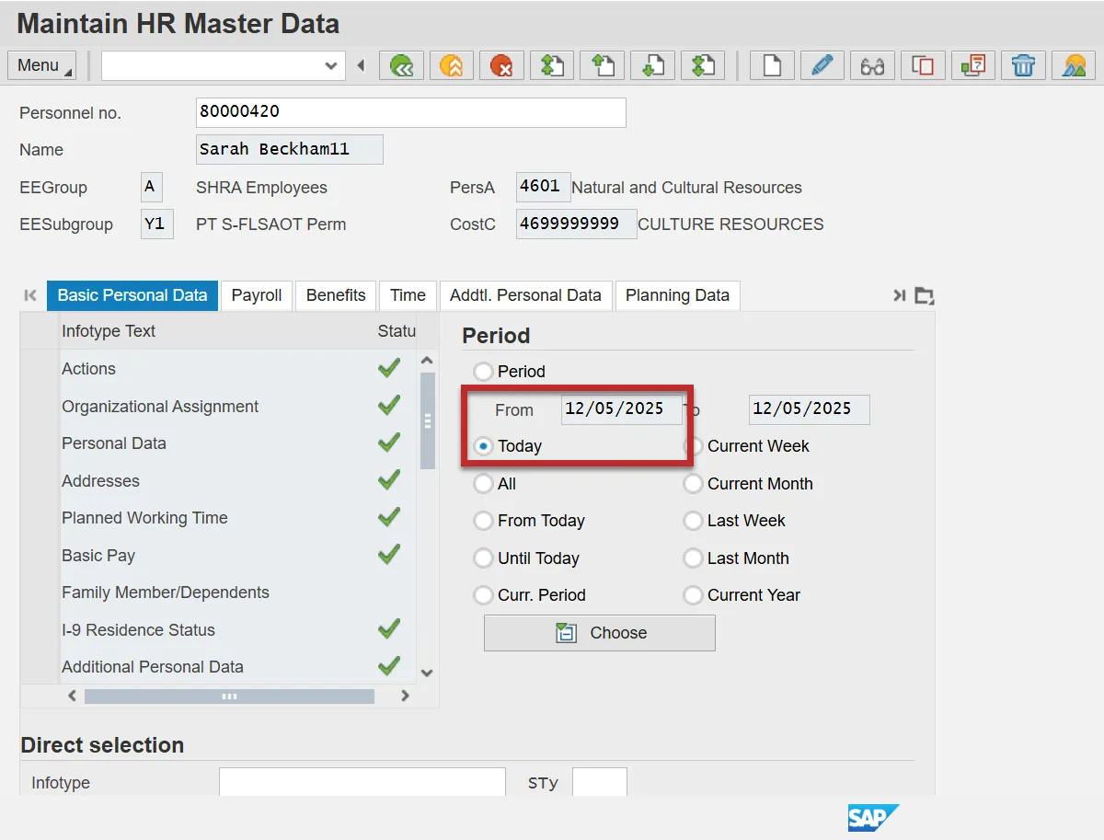Select the Change pencil icon
Viewport: 1104px width, 840px height.
tap(822, 65)
